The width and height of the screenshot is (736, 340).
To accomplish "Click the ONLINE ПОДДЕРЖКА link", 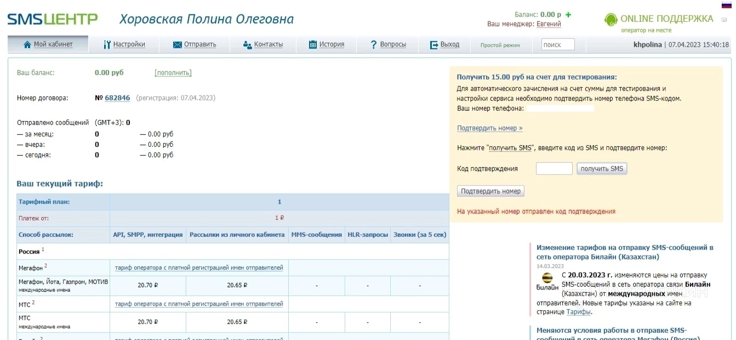I will coord(666,19).
